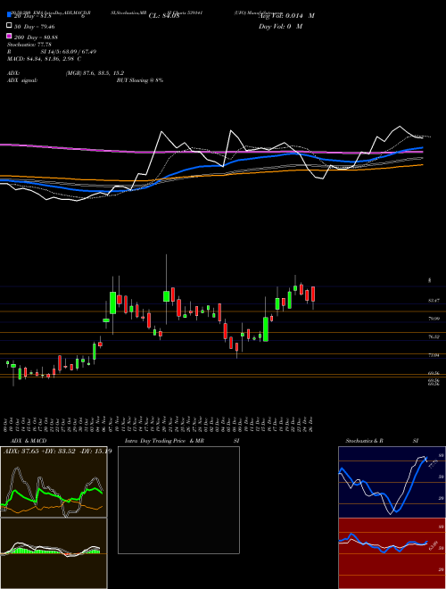
Task: Click the last red candlestick on chart
Action: [x=313, y=294]
